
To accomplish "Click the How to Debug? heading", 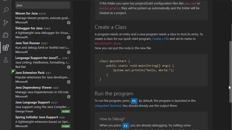I will pos(112,119).
